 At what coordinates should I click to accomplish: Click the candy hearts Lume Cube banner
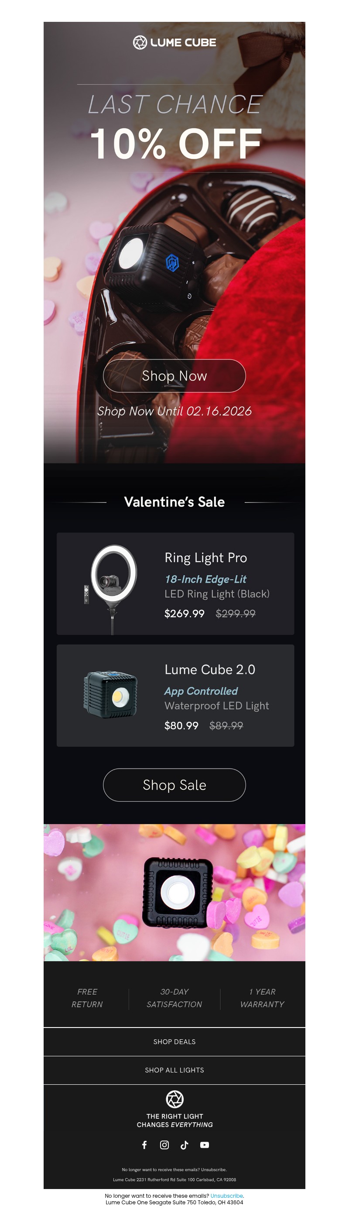click(174, 892)
